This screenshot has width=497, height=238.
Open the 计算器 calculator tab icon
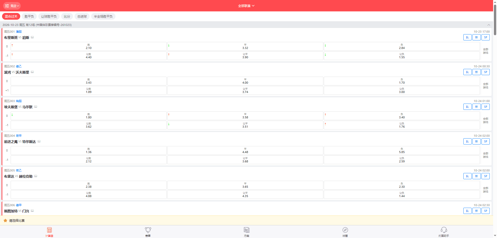coord(49,230)
